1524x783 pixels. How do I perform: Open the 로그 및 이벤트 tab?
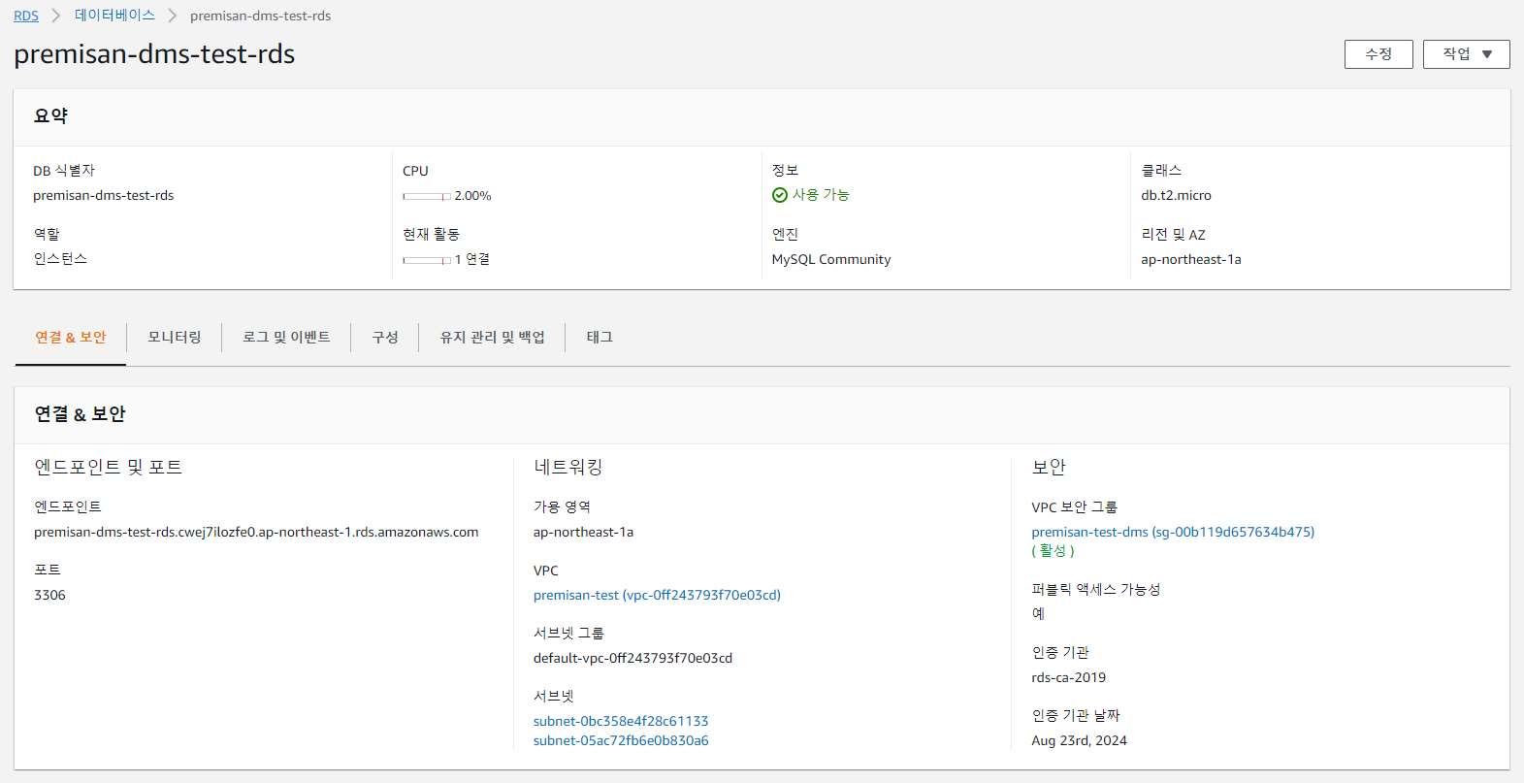click(286, 338)
